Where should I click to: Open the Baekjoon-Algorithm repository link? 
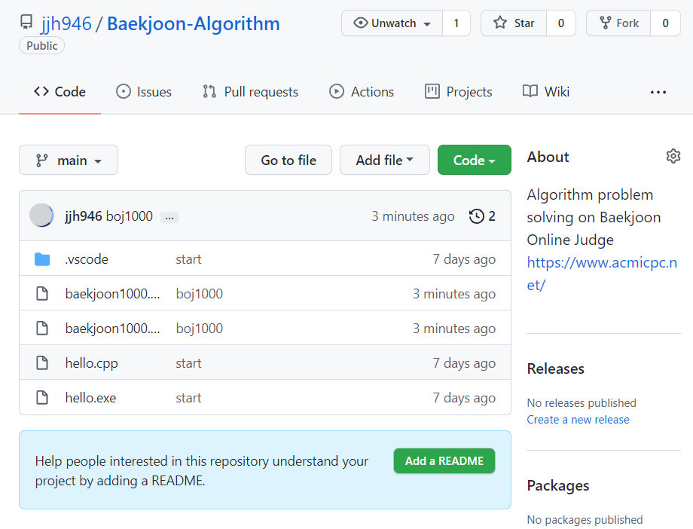pyautogui.click(x=193, y=23)
